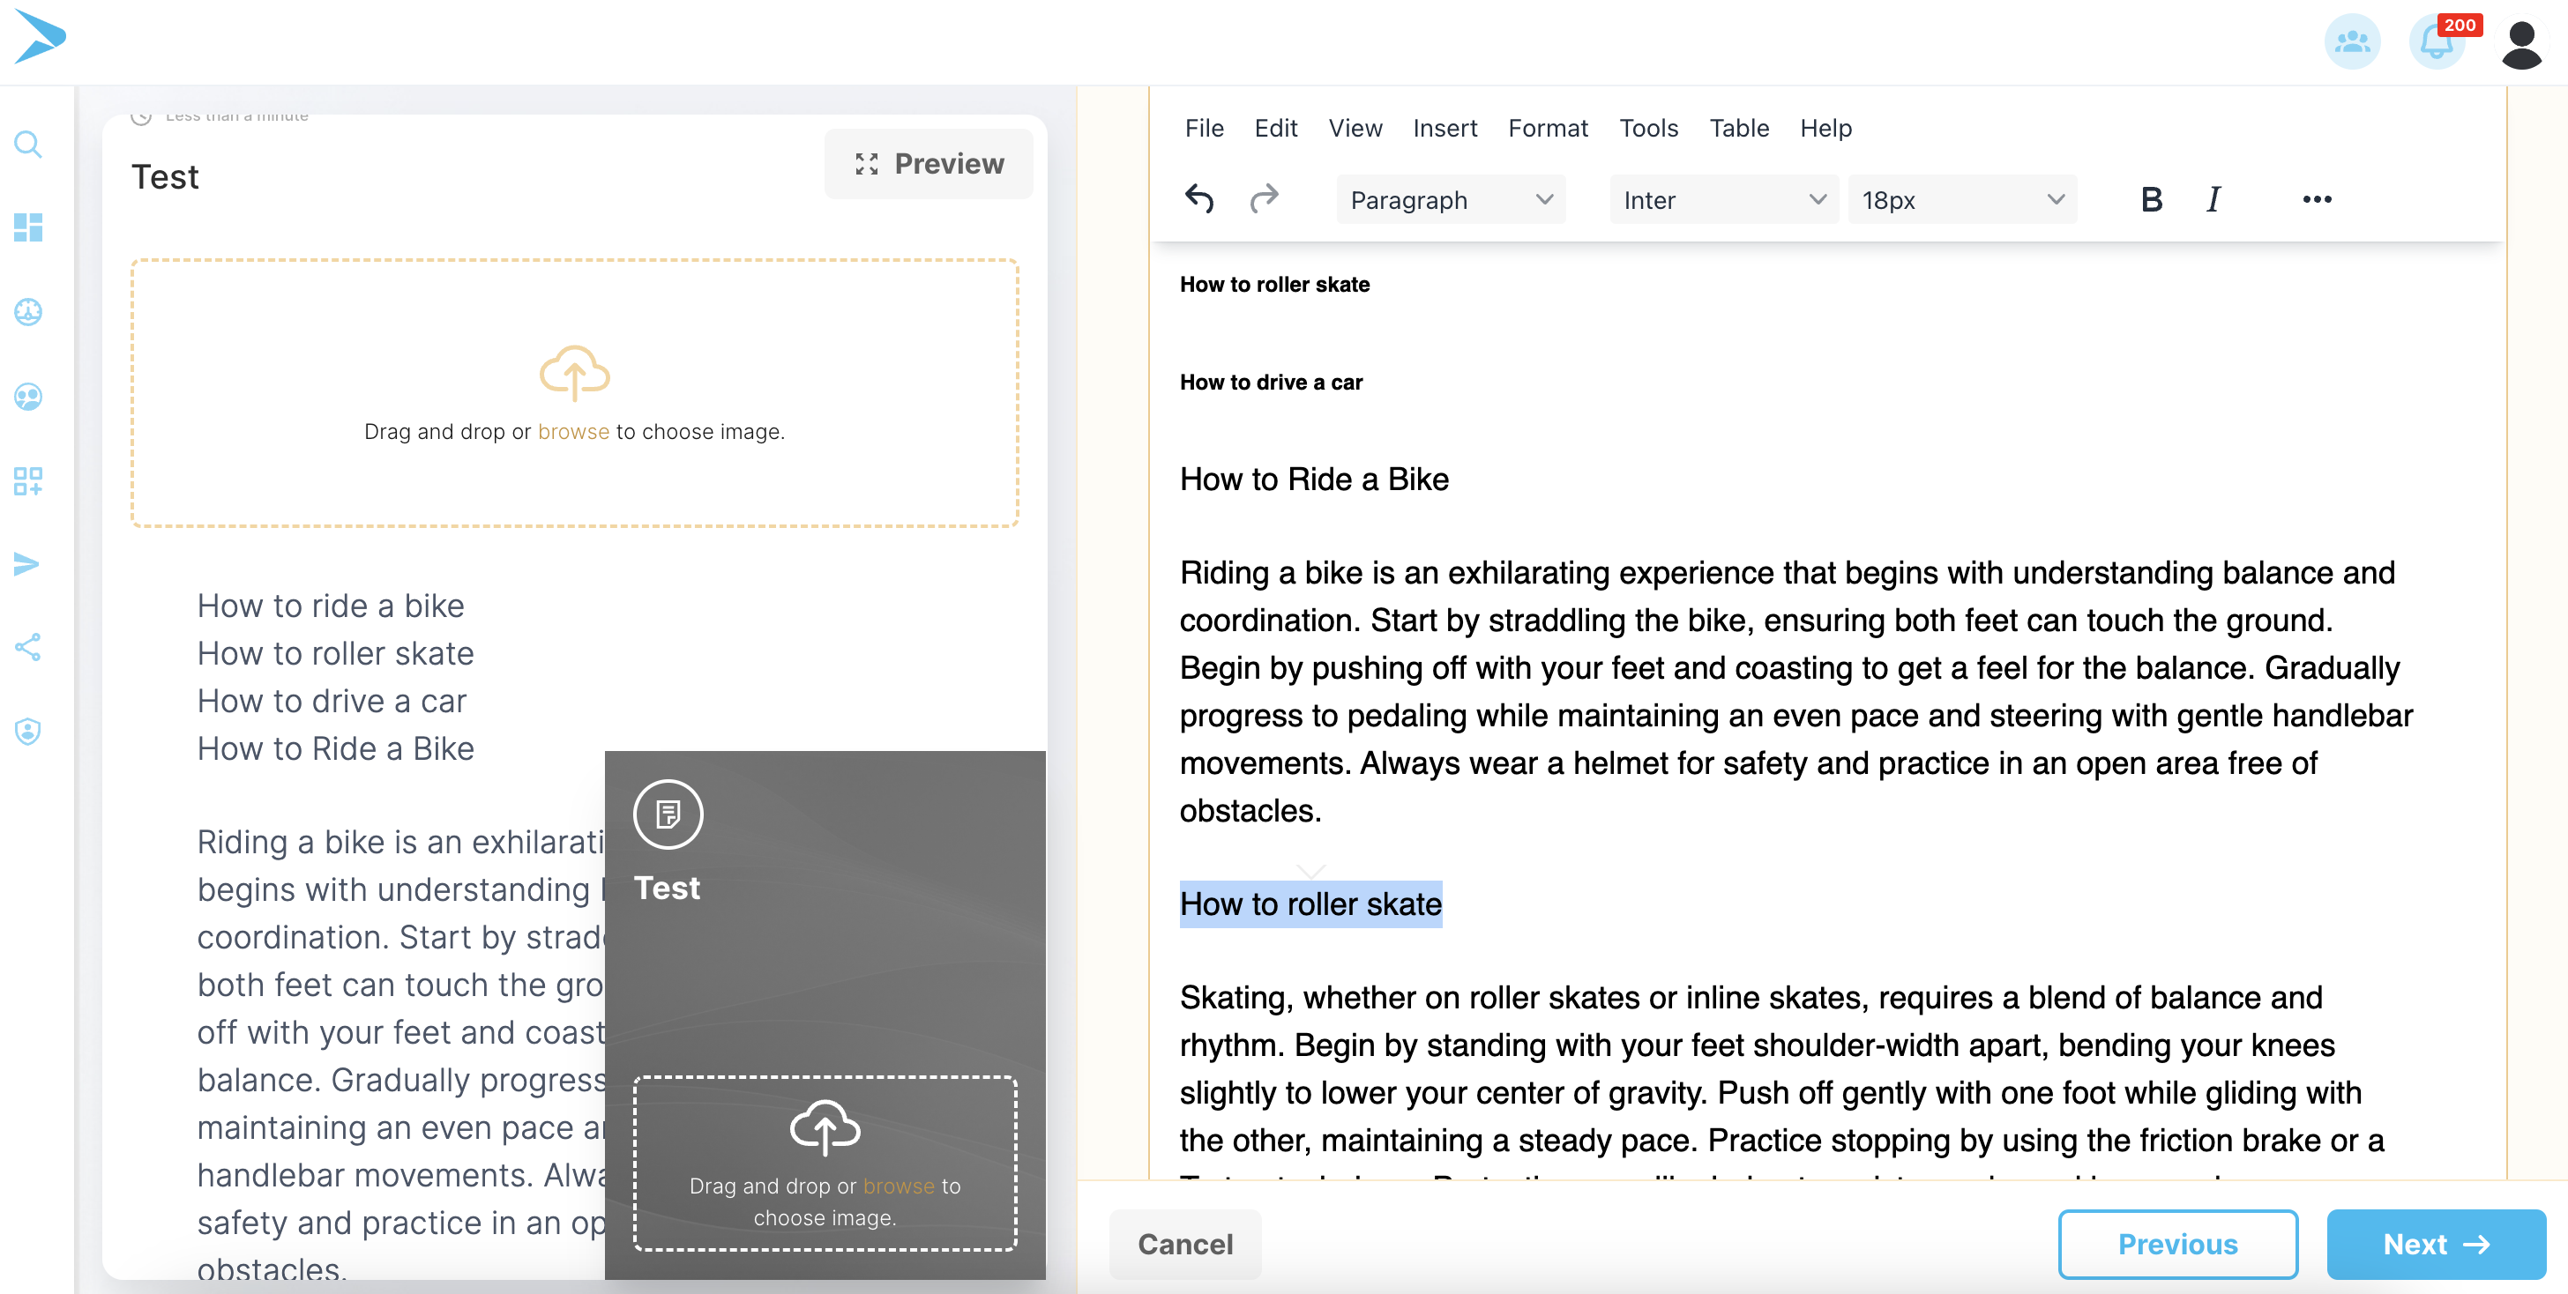Click the cloud upload icon on the dark card
2568x1294 pixels.
[825, 1127]
